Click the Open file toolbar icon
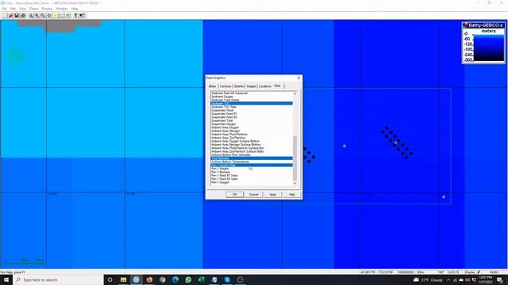This screenshot has width=508, height=285. [x=10, y=15]
